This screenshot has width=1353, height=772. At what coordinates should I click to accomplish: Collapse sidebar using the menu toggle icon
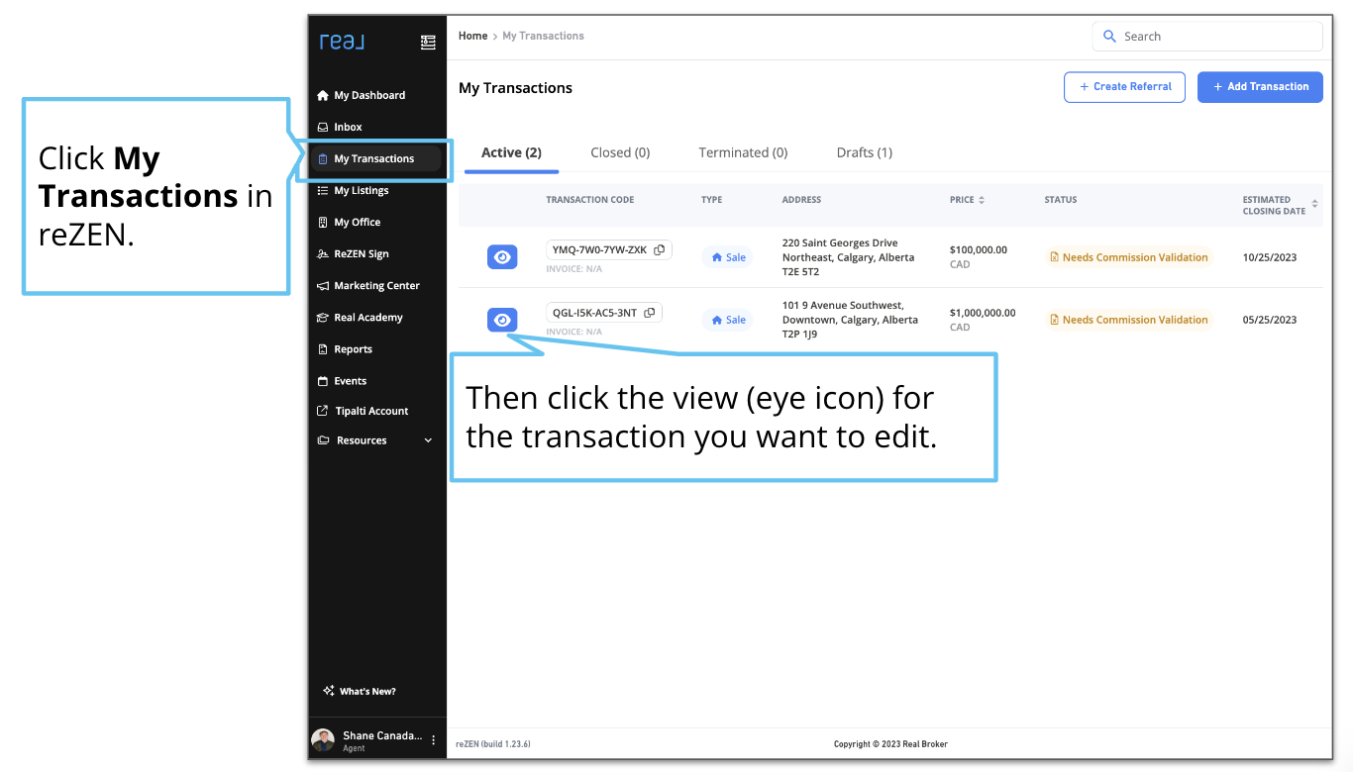coord(428,43)
